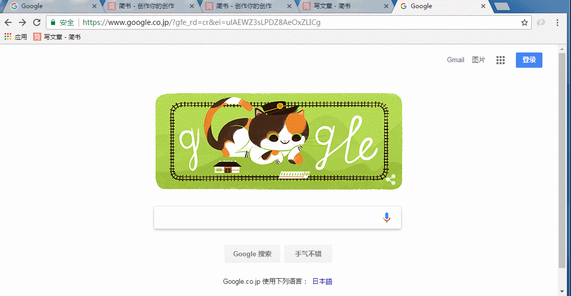The image size is (571, 296).
Task: Bookmark this page with the star icon
Action: [525, 22]
